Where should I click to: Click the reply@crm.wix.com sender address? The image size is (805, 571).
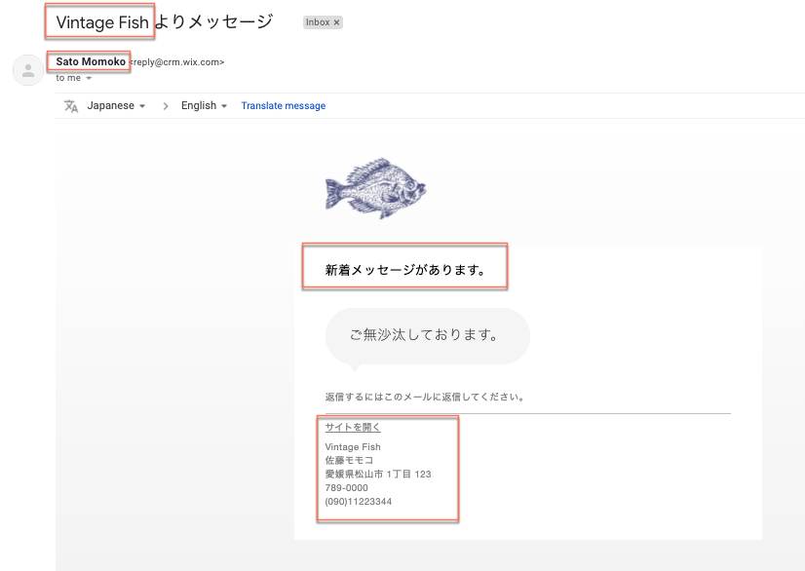[177, 62]
